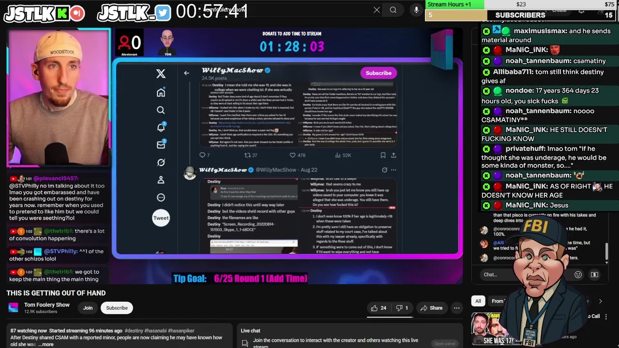Click the Join membership button

pyautogui.click(x=88, y=308)
